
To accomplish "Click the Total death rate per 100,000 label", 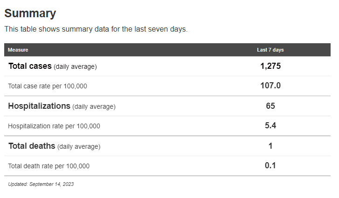I will [49, 166].
